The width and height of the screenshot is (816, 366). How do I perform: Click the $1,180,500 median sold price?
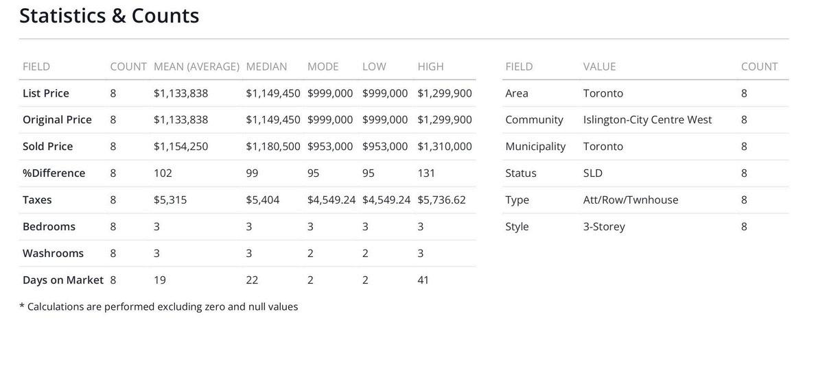click(x=273, y=147)
